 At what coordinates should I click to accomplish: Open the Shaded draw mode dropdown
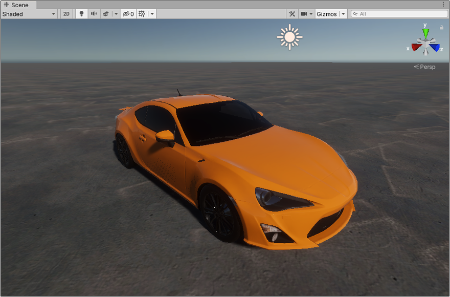29,14
